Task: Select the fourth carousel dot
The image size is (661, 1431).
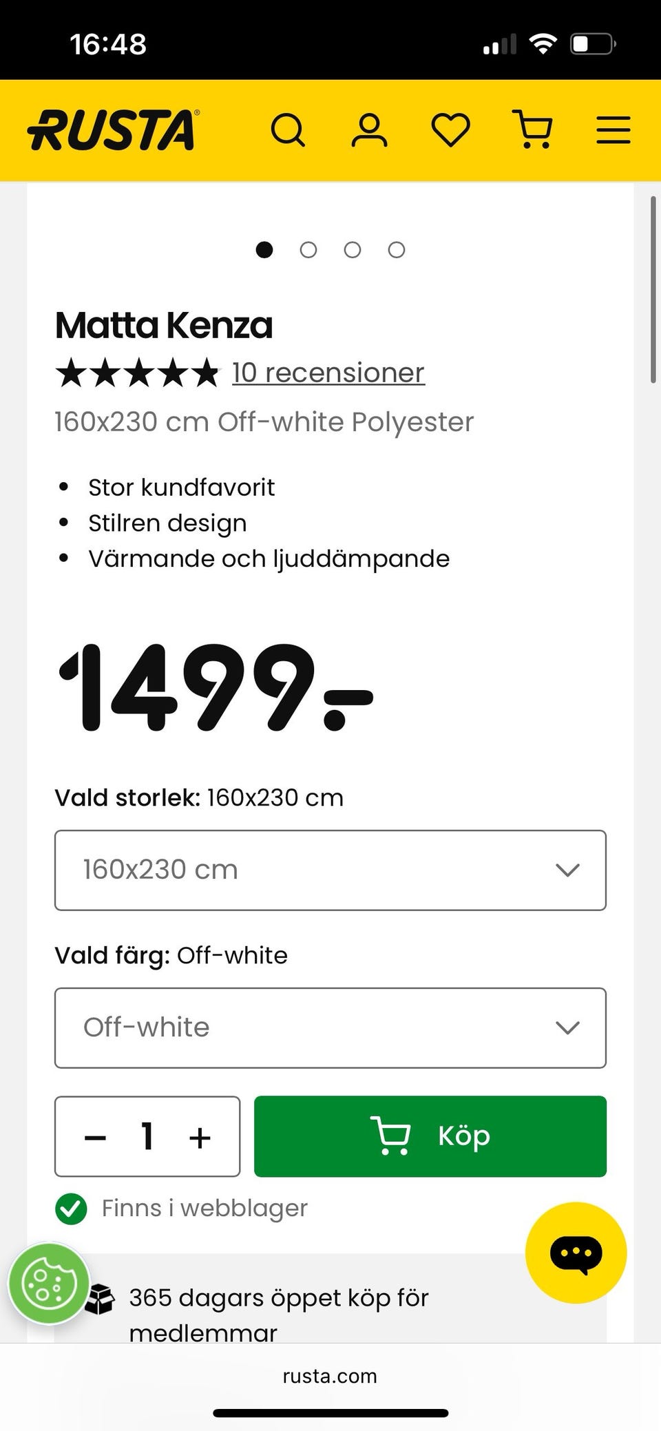Action: pyautogui.click(x=396, y=250)
